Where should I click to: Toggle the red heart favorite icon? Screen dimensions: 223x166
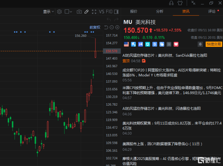pos(176,44)
